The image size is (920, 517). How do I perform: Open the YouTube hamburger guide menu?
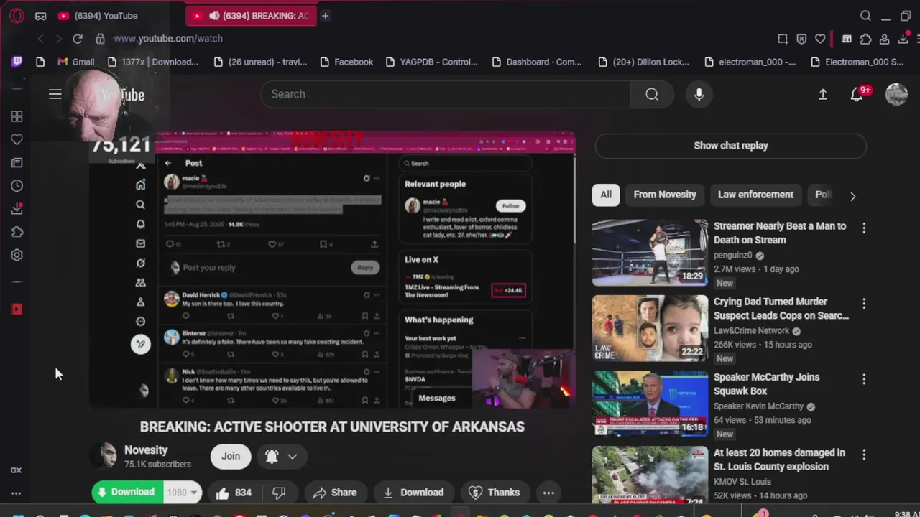pos(55,94)
